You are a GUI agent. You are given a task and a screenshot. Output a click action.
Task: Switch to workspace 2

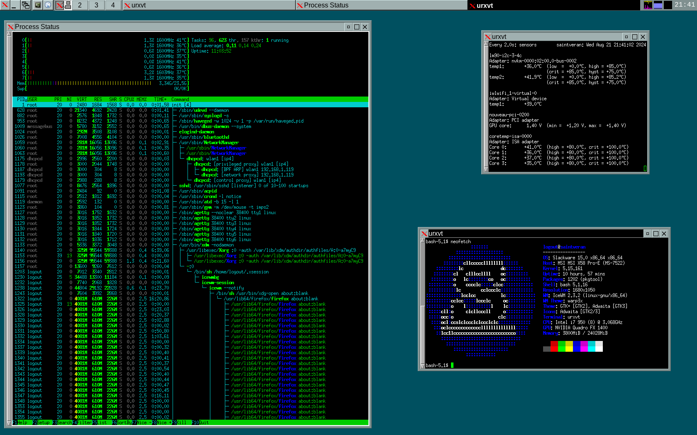point(80,5)
